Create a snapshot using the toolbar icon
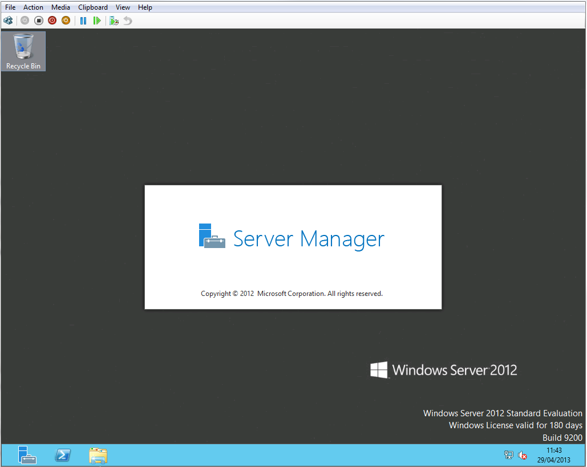 (114, 21)
